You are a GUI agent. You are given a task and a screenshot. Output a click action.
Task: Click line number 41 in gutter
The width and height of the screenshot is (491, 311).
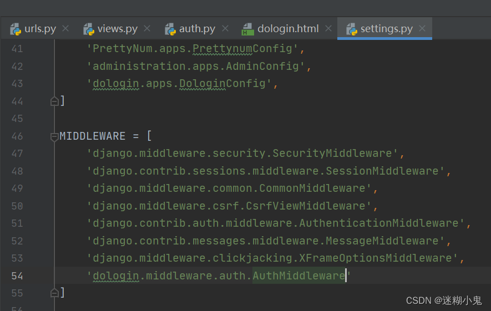[x=17, y=49]
